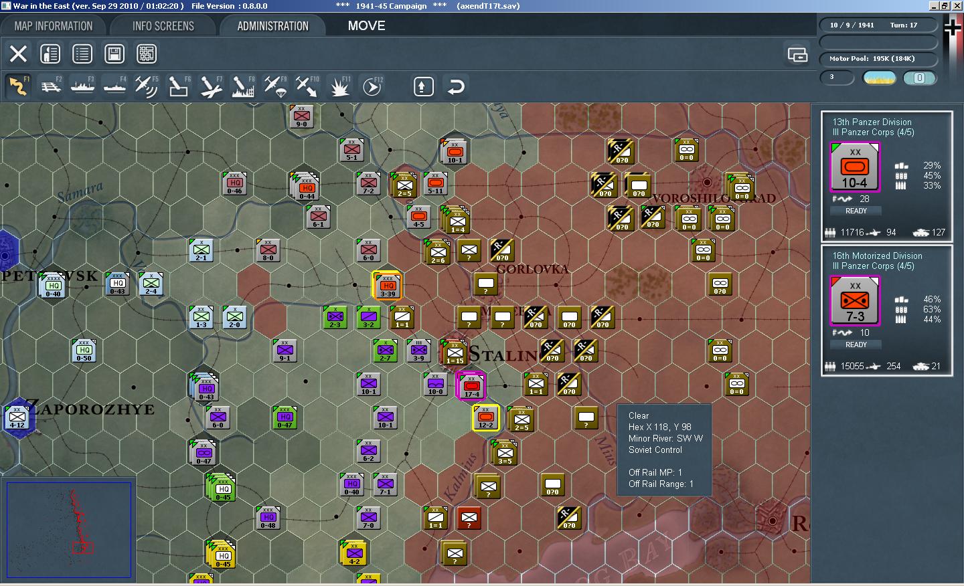Image resolution: width=964 pixels, height=586 pixels.
Task: Open the INFO SCREENS tab
Action: click(x=163, y=26)
